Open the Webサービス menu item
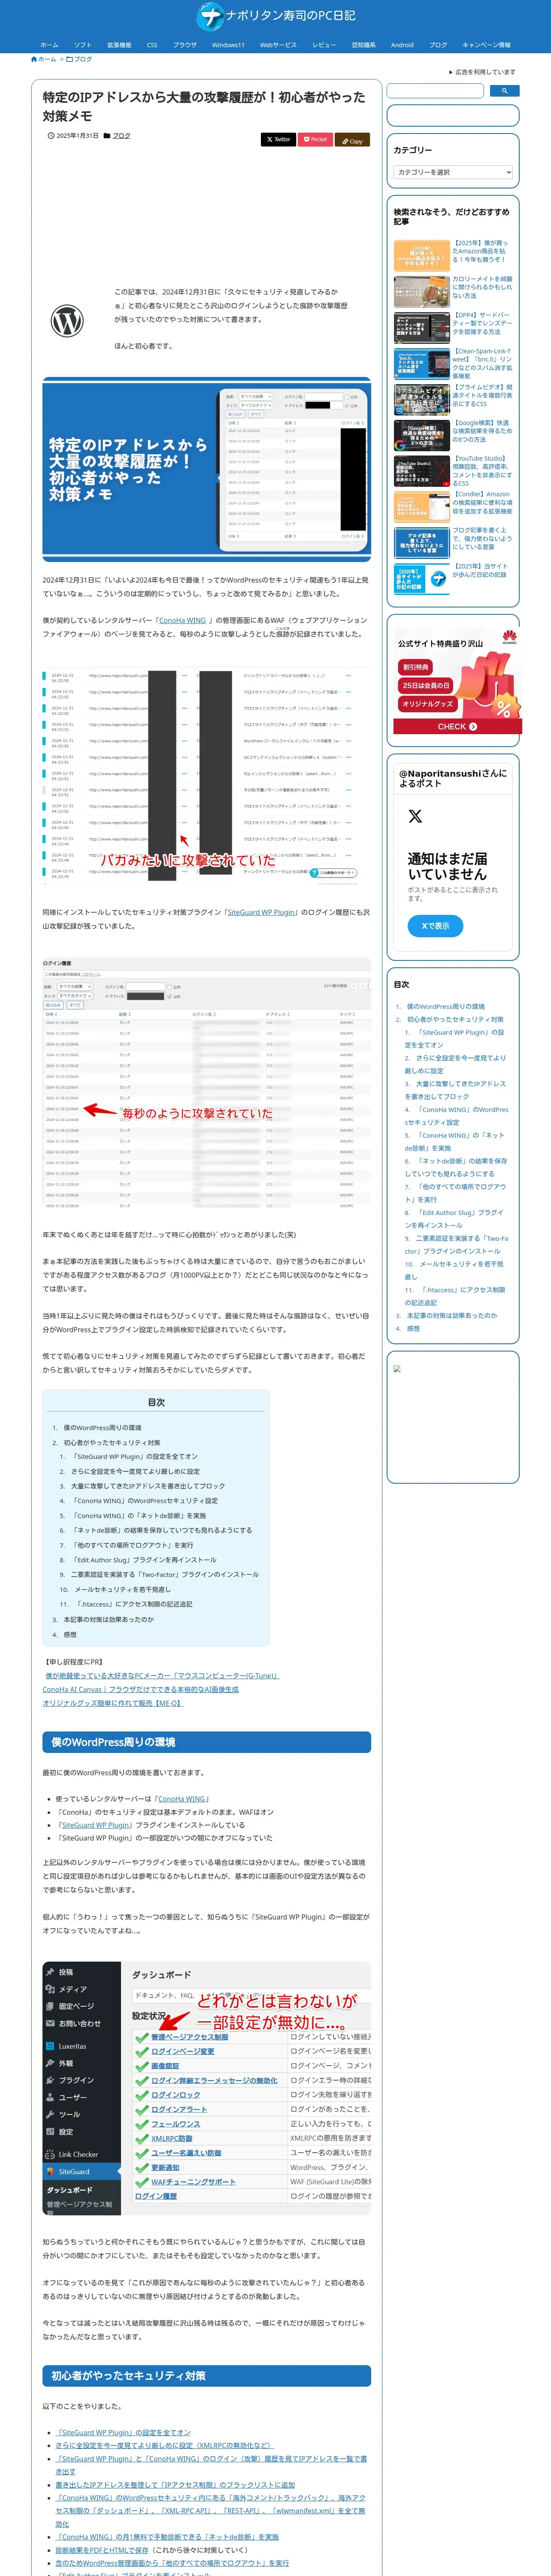Viewport: 551px width, 2576px height. (x=278, y=45)
